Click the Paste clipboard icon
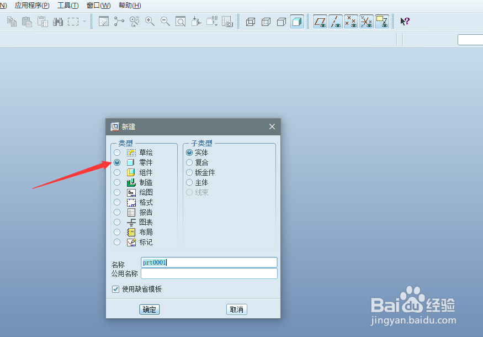This screenshot has width=483, height=337. point(27,22)
